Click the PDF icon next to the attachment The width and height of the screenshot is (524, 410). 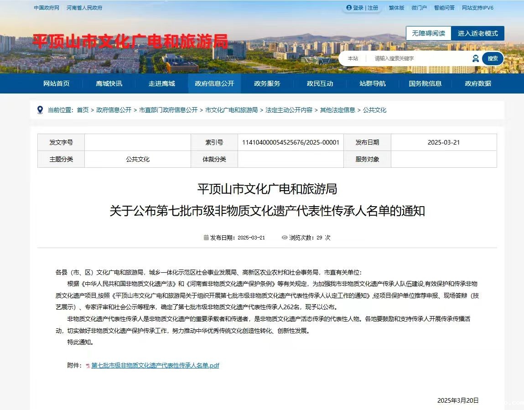coord(87,365)
